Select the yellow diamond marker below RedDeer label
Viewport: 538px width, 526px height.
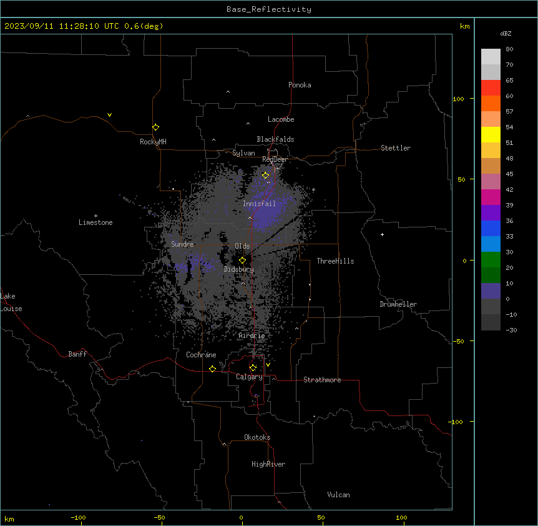[265, 176]
